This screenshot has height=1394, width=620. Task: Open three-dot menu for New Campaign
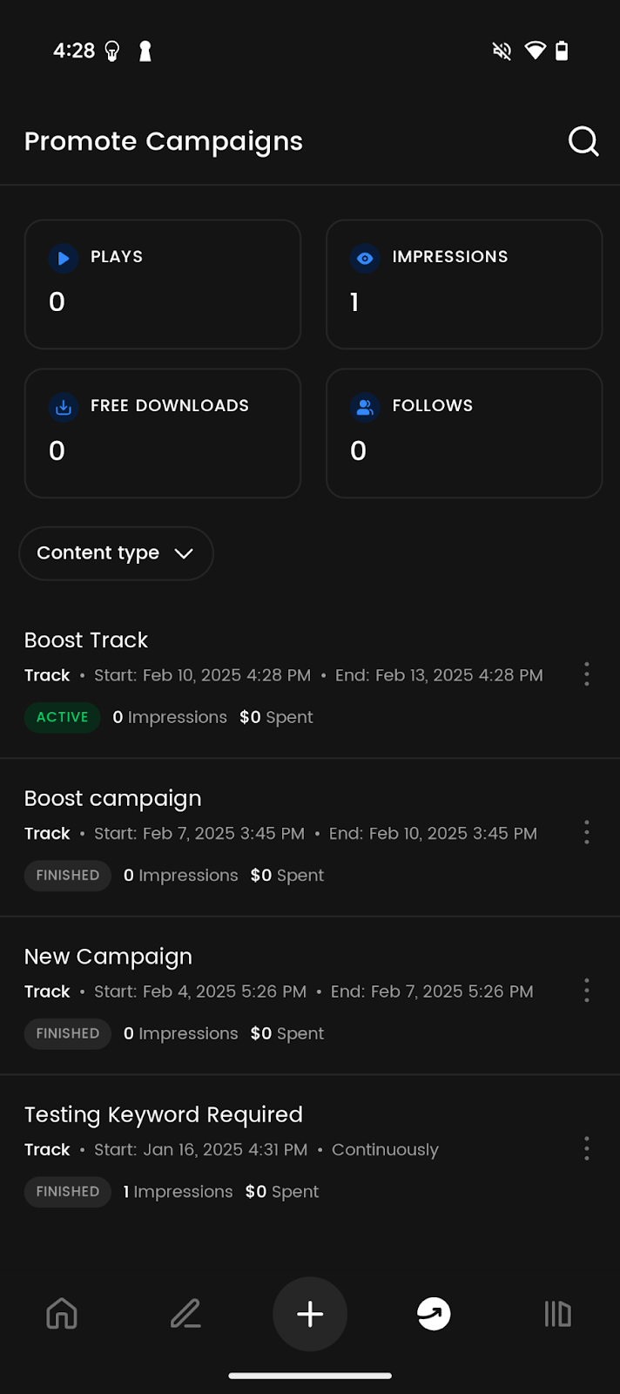coord(587,990)
